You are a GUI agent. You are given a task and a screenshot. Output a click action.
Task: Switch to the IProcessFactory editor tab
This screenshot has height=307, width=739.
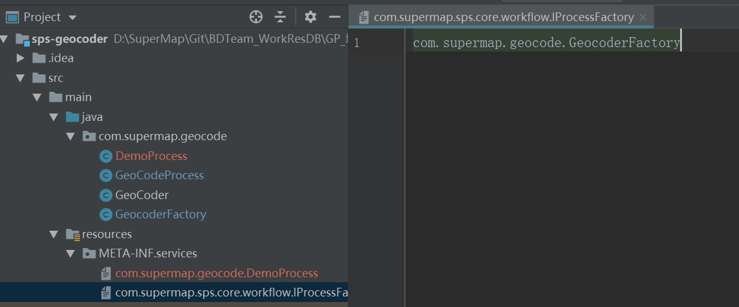(x=503, y=17)
